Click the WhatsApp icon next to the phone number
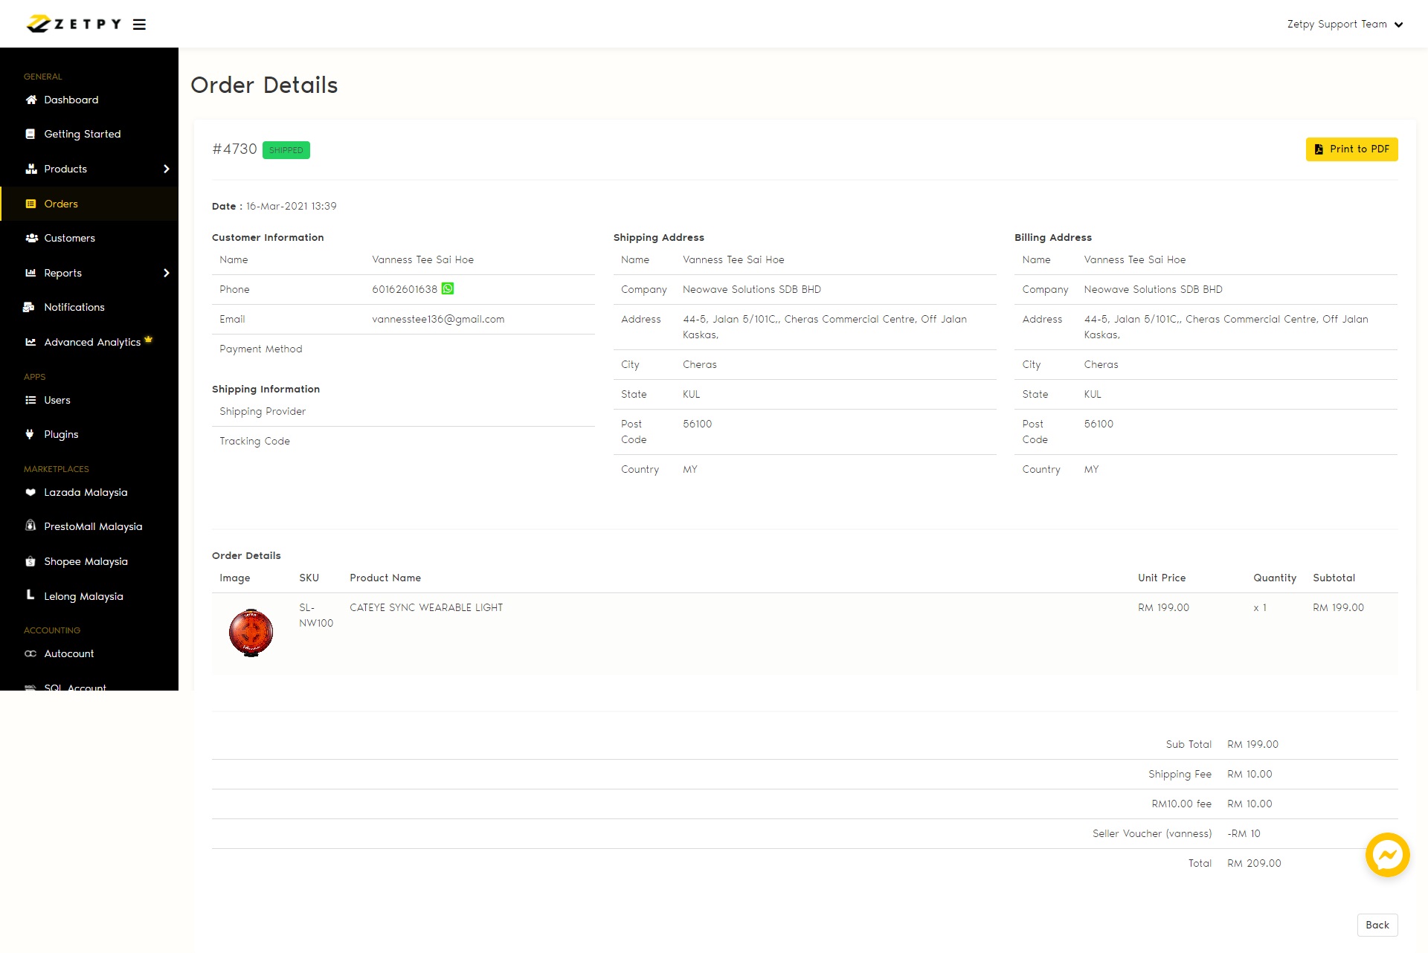Screen dimensions: 1428x953 448,288
